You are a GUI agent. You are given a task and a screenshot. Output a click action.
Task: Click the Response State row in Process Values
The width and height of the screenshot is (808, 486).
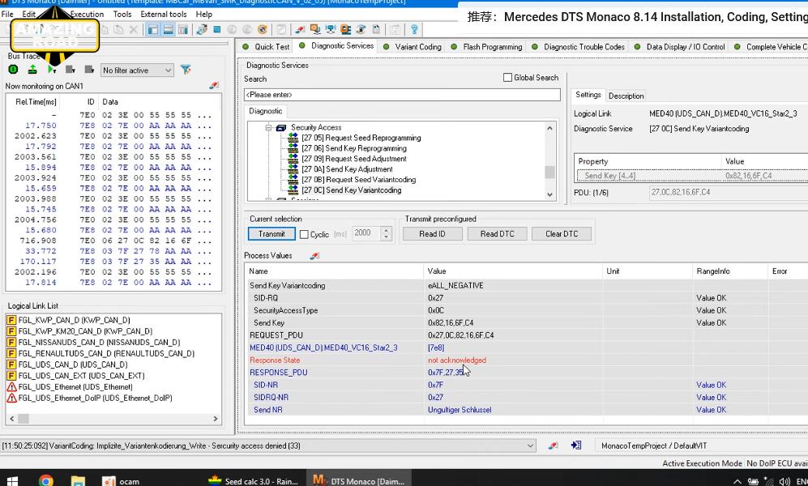coord(526,360)
